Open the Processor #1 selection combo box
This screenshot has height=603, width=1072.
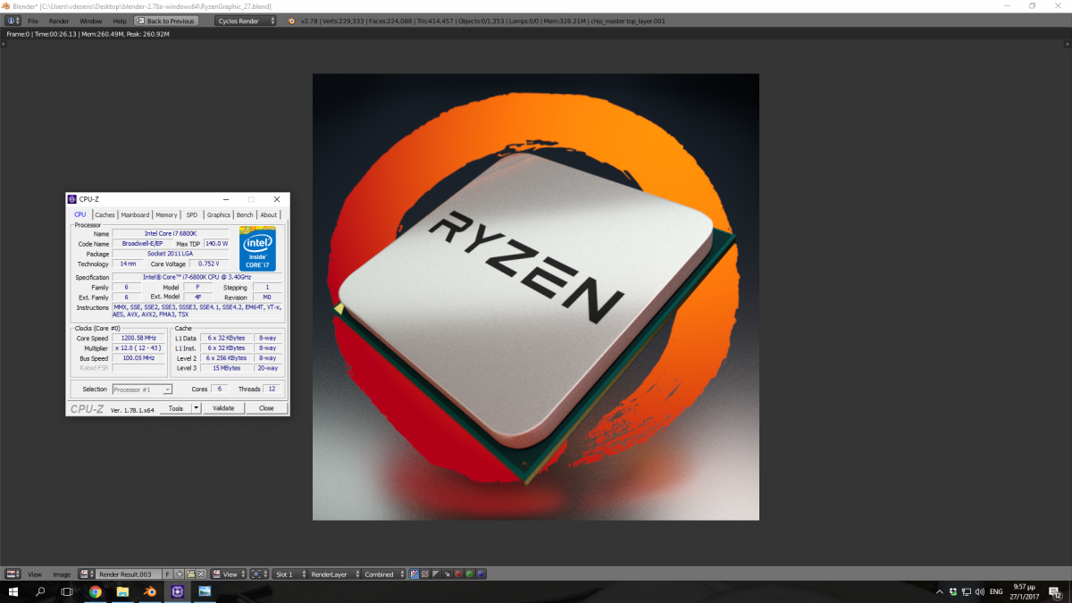pos(142,389)
